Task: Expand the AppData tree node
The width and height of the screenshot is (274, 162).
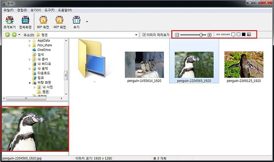Action: pyautogui.click(x=30, y=41)
